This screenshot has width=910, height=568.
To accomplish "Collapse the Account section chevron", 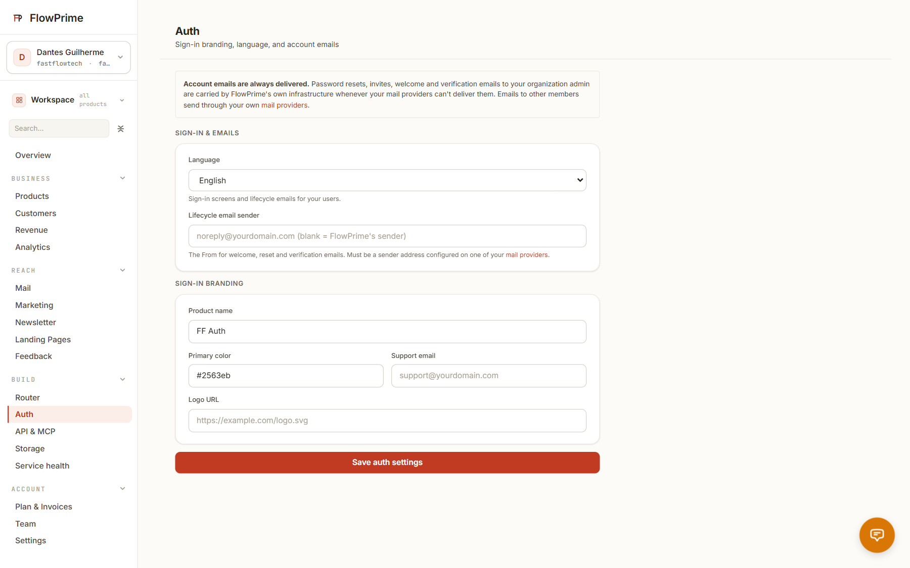I will [x=122, y=489].
